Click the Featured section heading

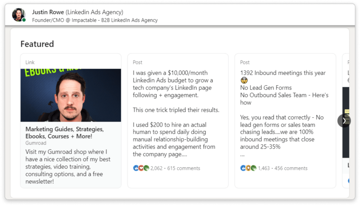37,44
